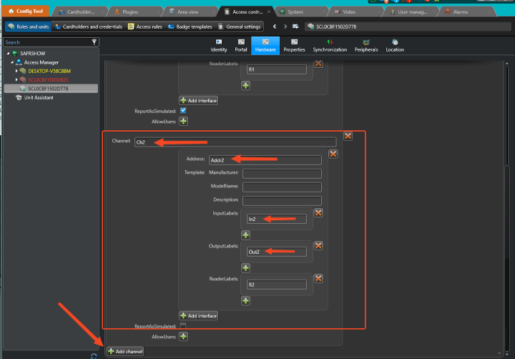Click the Manufacturer field

coord(282,174)
